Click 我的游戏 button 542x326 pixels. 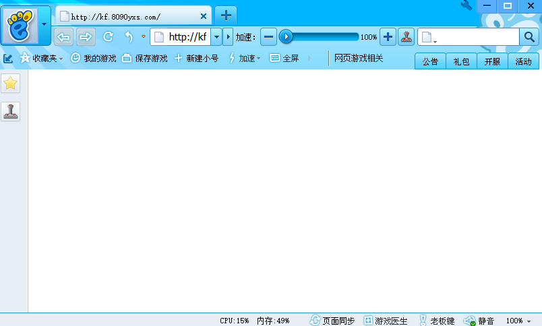(x=93, y=59)
